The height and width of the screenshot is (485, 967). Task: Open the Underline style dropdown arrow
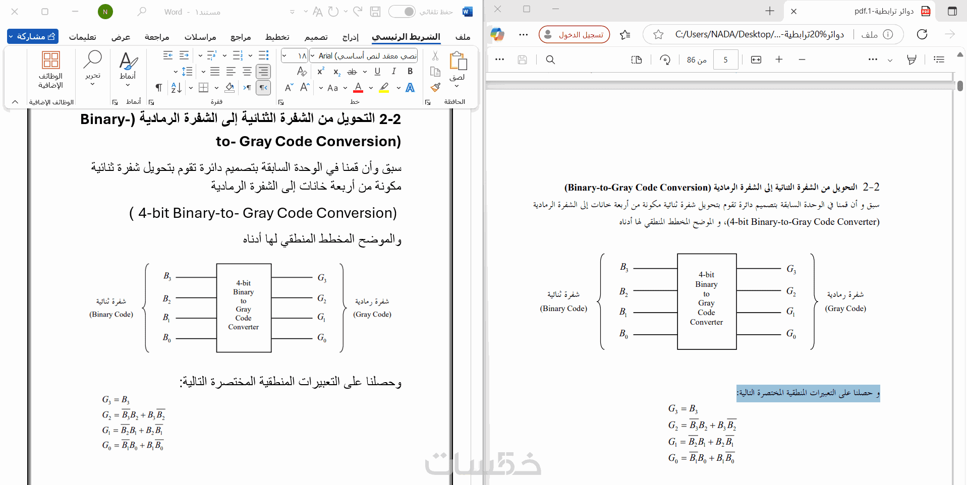365,72
